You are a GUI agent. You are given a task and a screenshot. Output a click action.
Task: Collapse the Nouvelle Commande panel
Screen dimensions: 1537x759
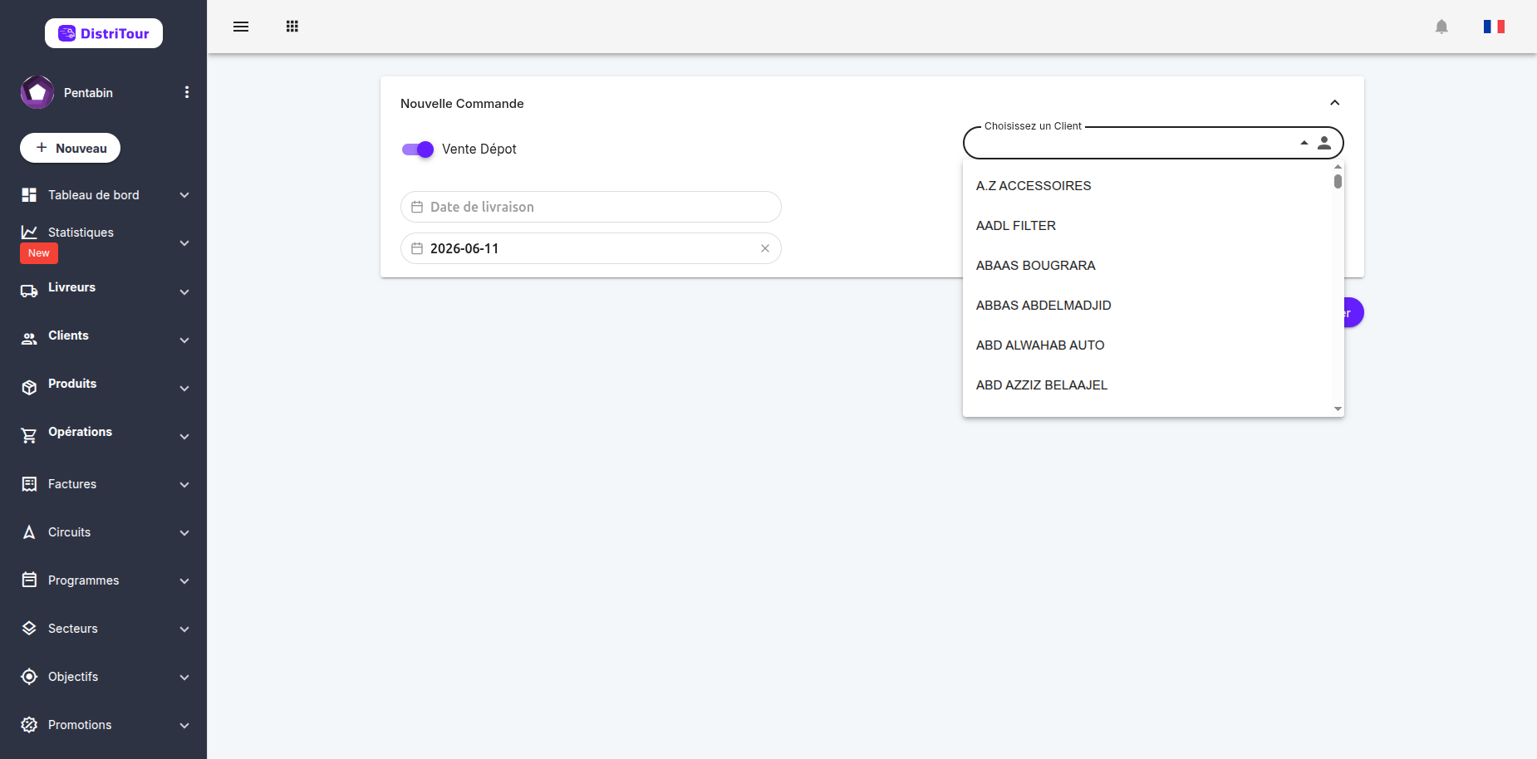point(1335,103)
